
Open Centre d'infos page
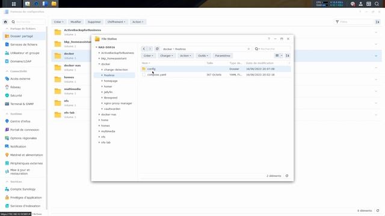pyautogui.click(x=24, y=121)
